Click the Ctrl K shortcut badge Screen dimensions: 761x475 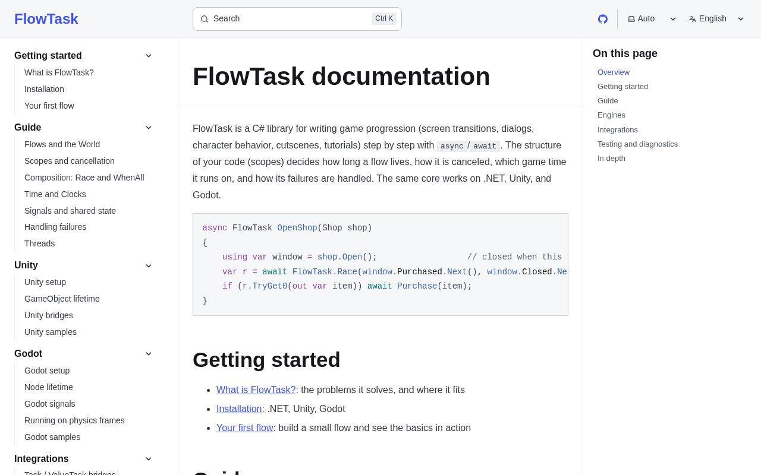[x=384, y=18]
